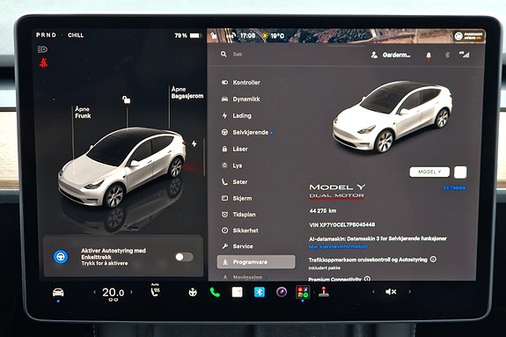This screenshot has width=506, height=337.
Task: Lower cabin temperature with the left arrow
Action: point(94,292)
